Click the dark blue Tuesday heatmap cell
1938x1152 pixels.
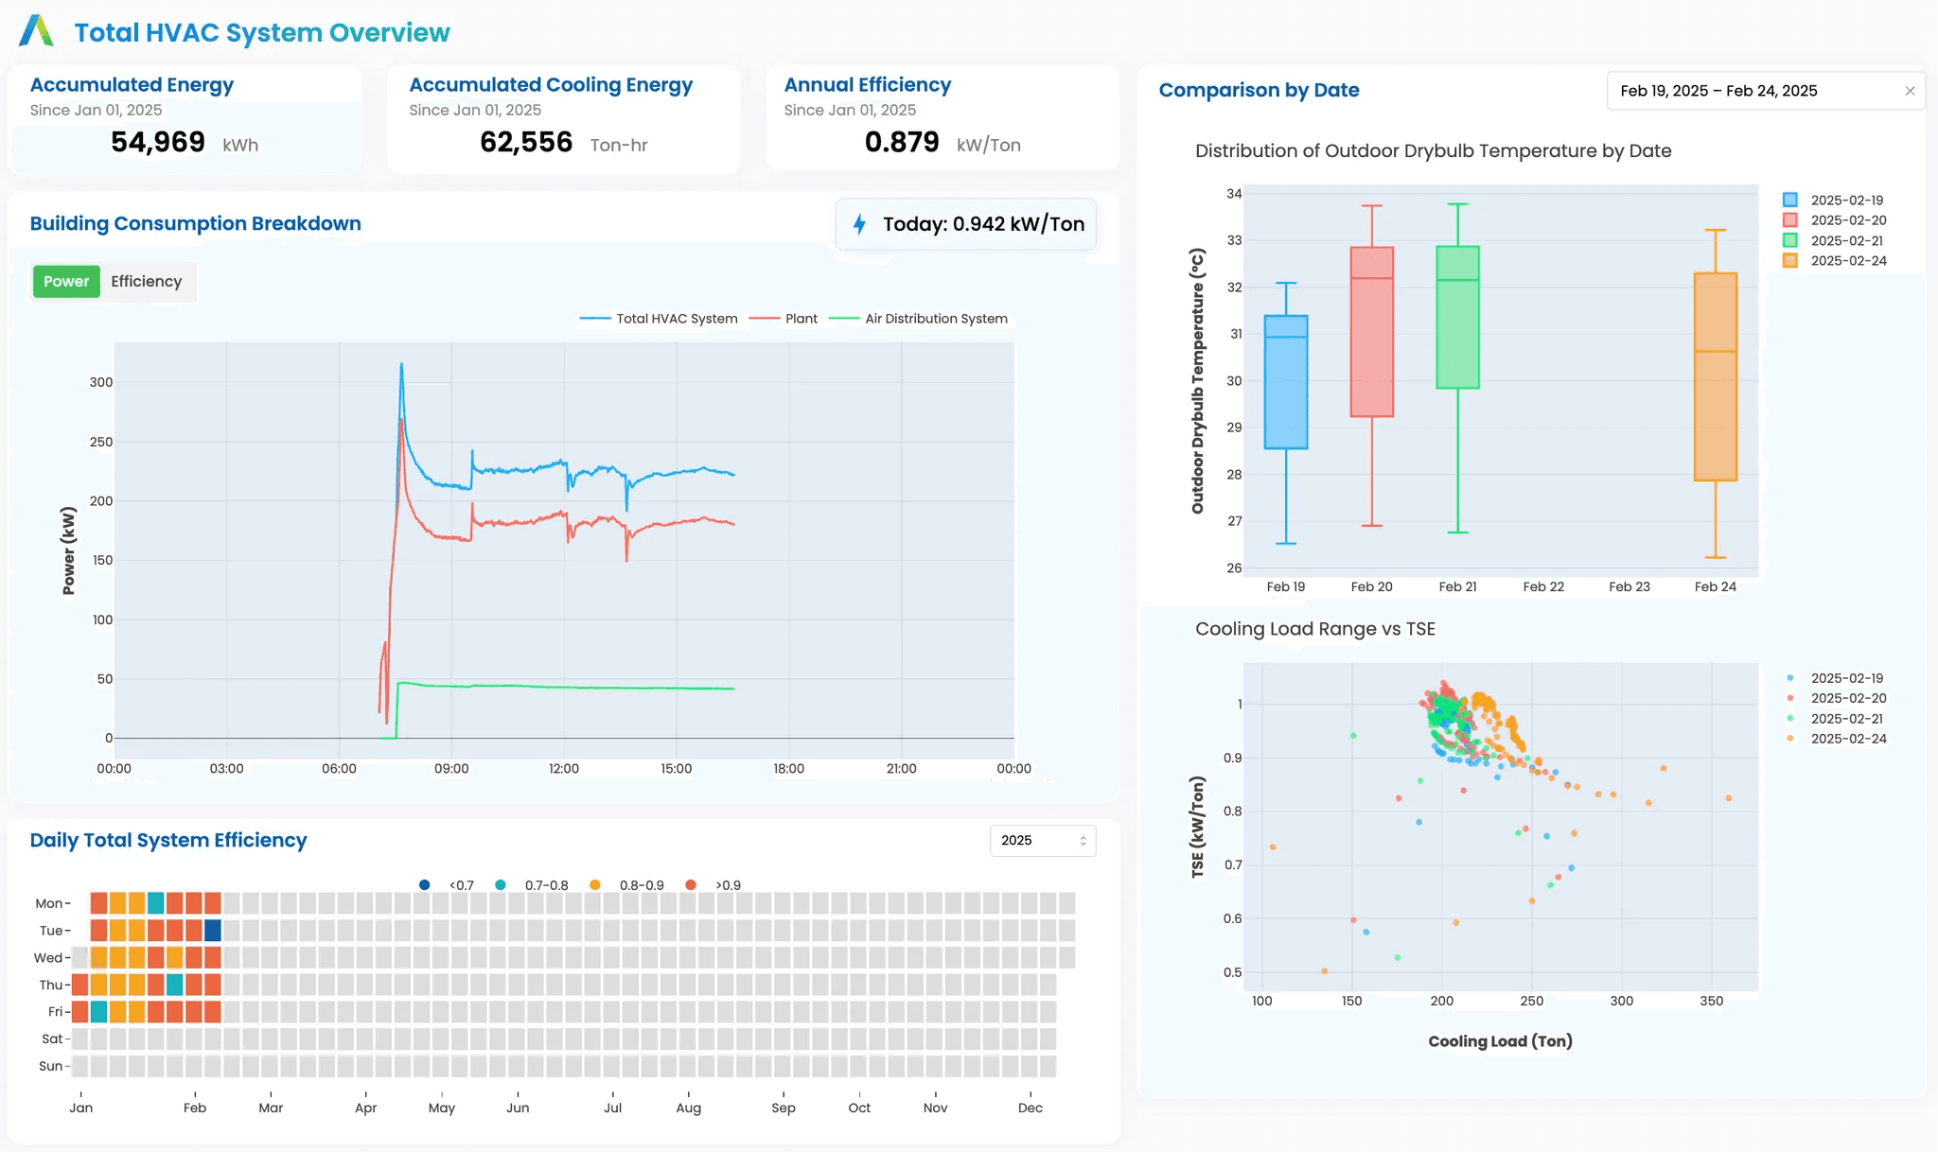213,931
